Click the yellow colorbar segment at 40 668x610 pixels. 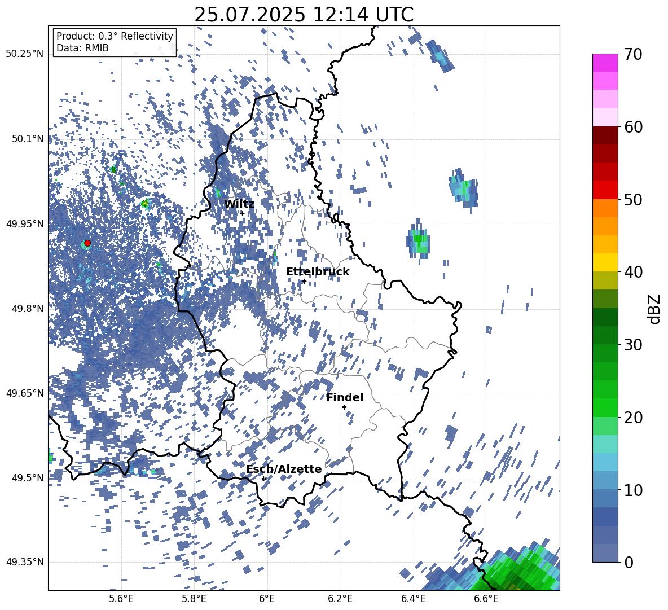605,262
